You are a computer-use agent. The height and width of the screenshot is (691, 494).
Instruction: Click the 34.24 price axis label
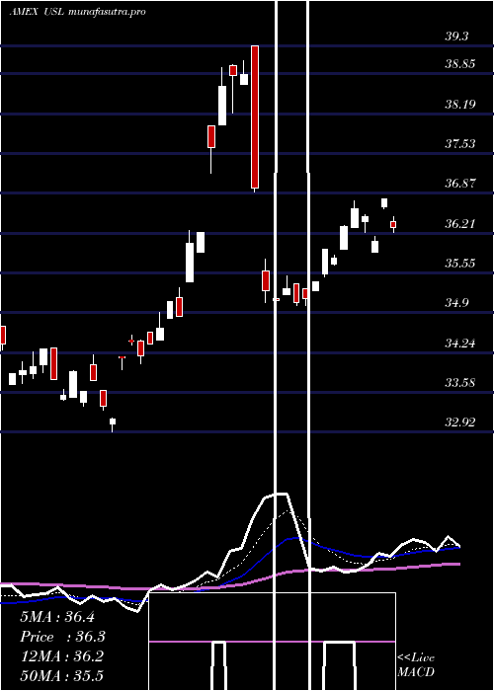pyautogui.click(x=460, y=343)
